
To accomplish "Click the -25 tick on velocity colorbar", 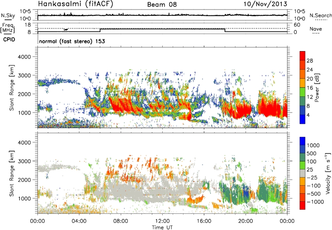I will [x=312, y=178].
